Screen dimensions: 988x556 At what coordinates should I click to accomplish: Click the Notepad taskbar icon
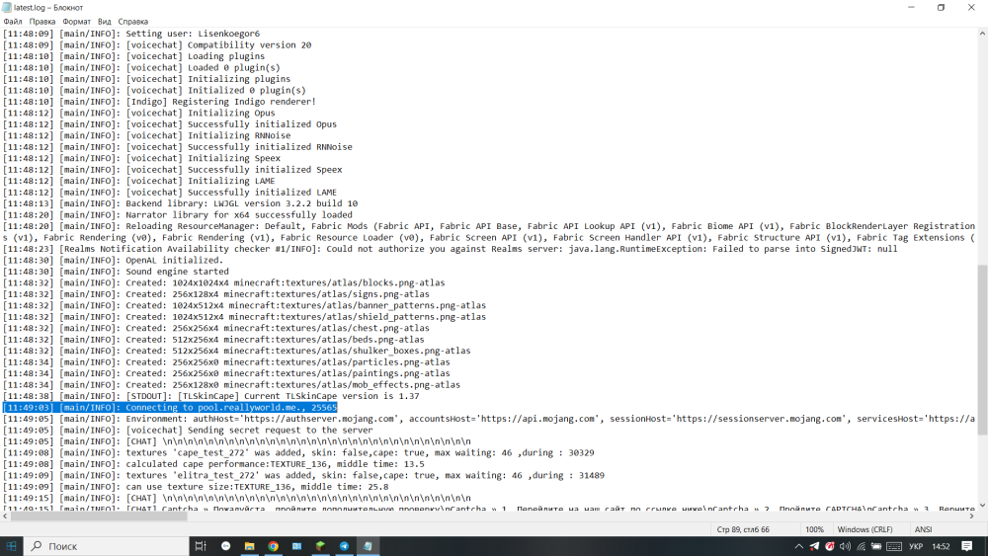click(x=368, y=546)
